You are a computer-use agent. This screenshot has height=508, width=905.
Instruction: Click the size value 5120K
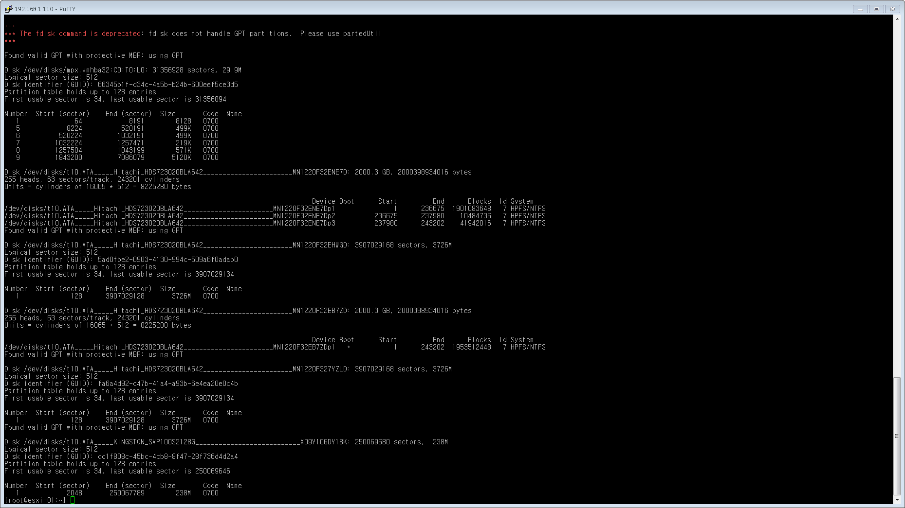[182, 158]
